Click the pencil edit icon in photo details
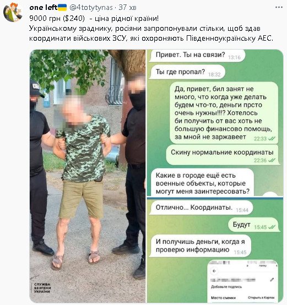The image size is (287, 305). click(x=272, y=280)
